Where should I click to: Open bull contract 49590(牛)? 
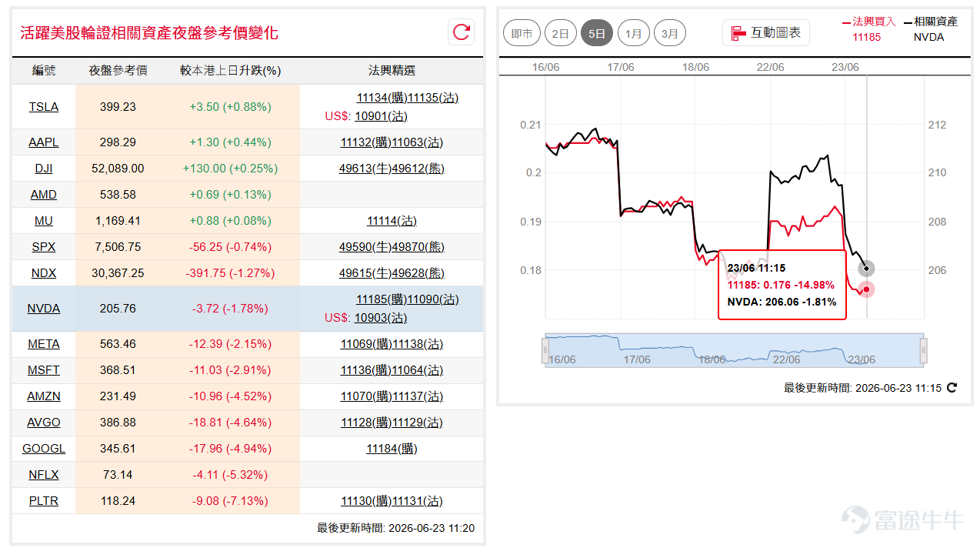coord(365,247)
